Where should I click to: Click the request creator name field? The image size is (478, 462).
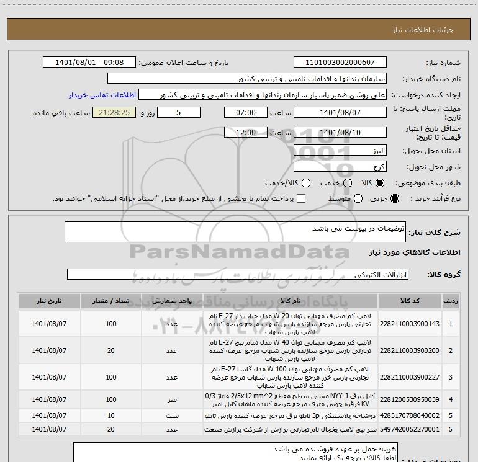pos(263,95)
